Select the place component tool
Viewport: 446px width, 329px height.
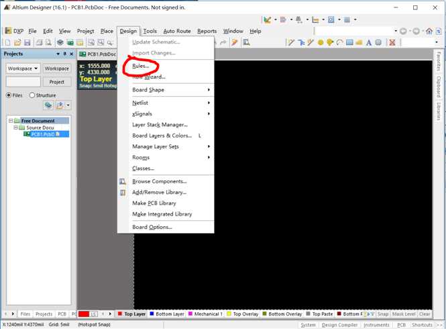point(378,42)
